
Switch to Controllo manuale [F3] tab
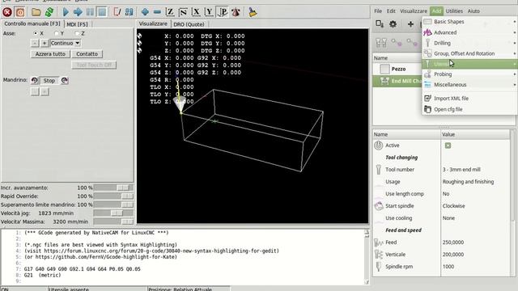pyautogui.click(x=32, y=23)
